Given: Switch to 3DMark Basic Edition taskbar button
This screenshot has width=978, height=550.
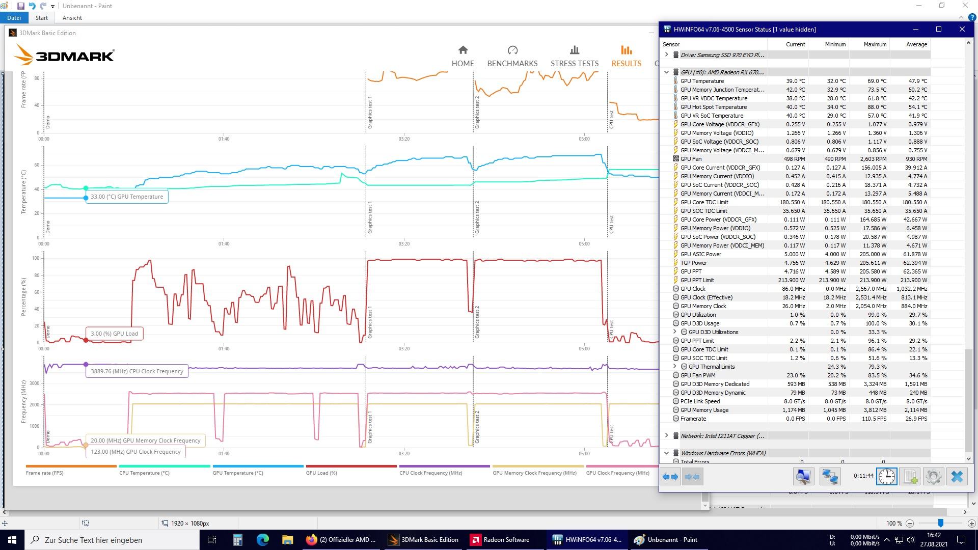Looking at the screenshot, I should pyautogui.click(x=423, y=540).
